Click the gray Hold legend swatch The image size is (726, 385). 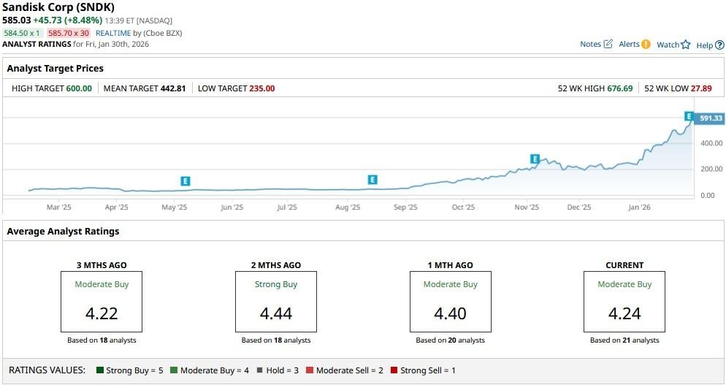[x=260, y=370]
